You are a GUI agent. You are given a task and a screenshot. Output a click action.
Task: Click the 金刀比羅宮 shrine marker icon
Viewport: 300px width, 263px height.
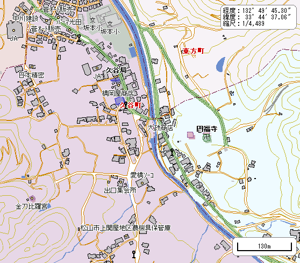[32, 198]
